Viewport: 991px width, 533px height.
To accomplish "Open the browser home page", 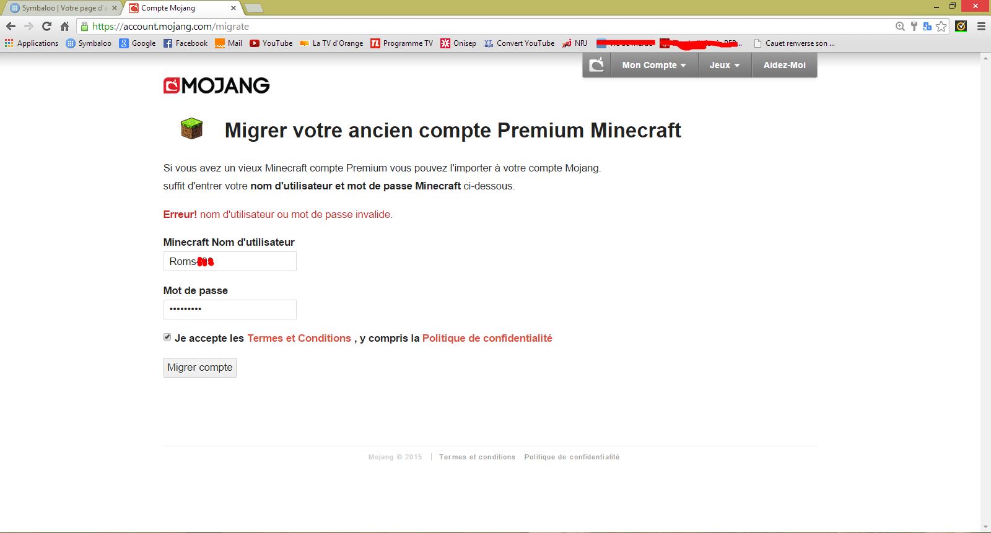I will tap(64, 26).
